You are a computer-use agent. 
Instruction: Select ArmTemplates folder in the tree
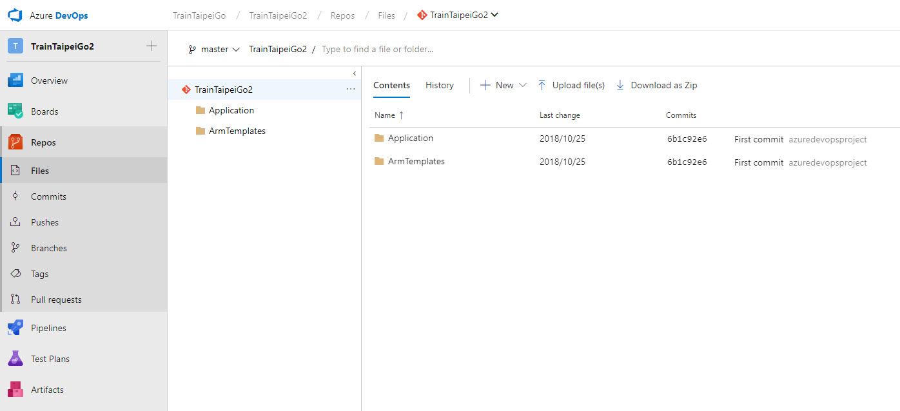(x=237, y=131)
